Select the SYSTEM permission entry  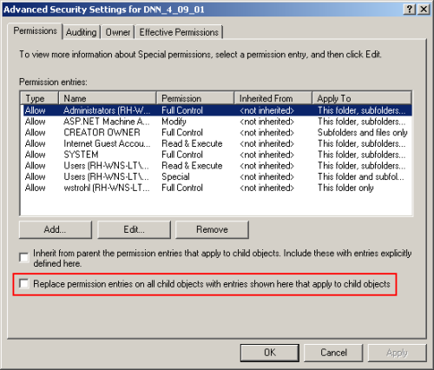coord(217,155)
